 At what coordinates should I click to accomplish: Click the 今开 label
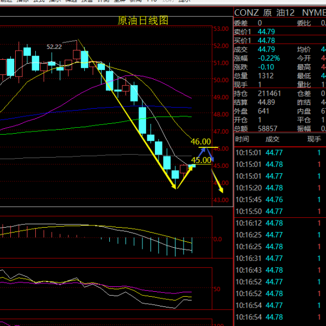(304, 58)
